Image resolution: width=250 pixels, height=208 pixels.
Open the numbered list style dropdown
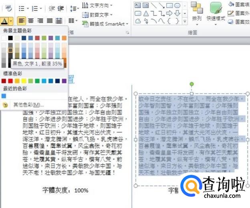pos(41,8)
